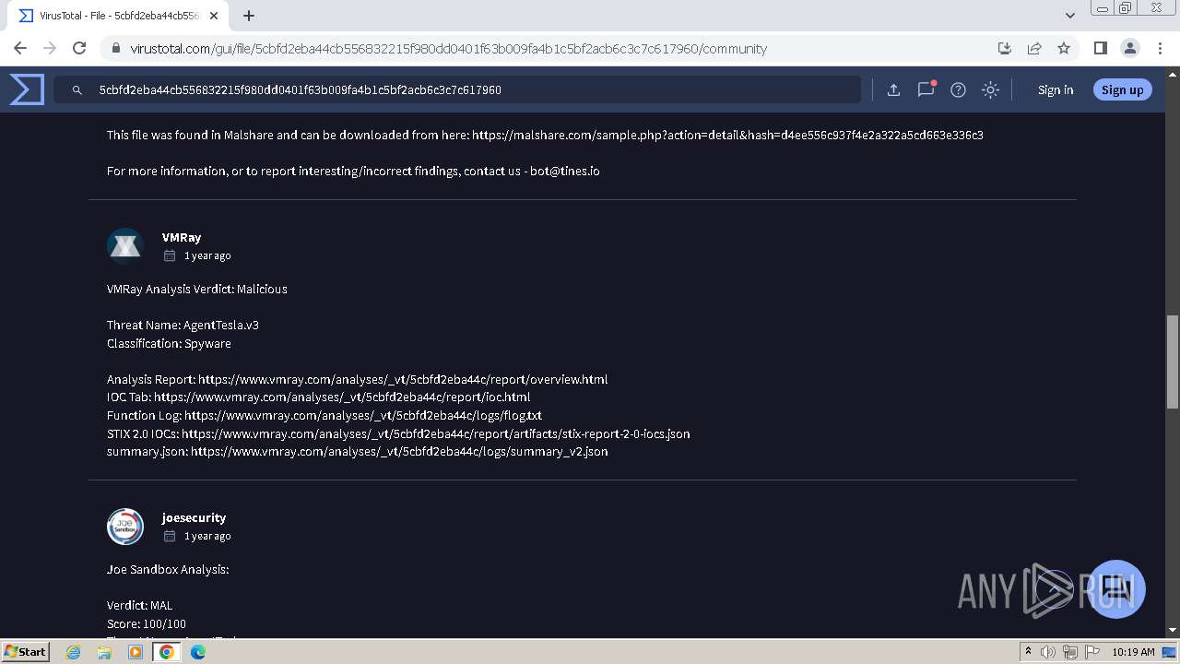Open Microsoft Edge from the taskbar
Screen dimensions: 1180x664
pos(198,652)
